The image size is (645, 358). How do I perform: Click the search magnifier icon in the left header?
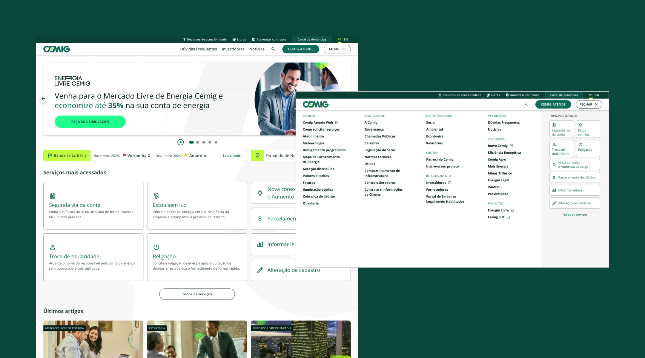point(273,49)
